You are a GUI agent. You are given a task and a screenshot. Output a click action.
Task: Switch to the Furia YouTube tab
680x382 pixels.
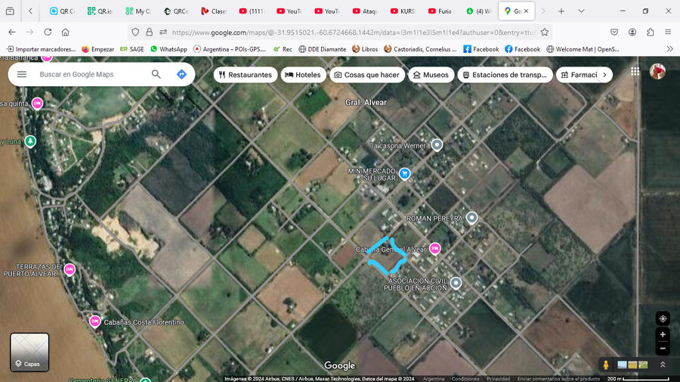[440, 11]
